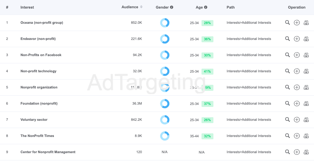Sort table by Audience arrows

pyautogui.click(x=141, y=7)
